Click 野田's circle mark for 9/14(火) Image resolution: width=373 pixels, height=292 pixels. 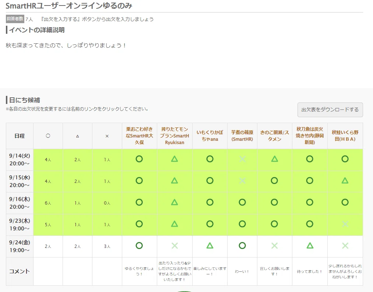click(345, 159)
